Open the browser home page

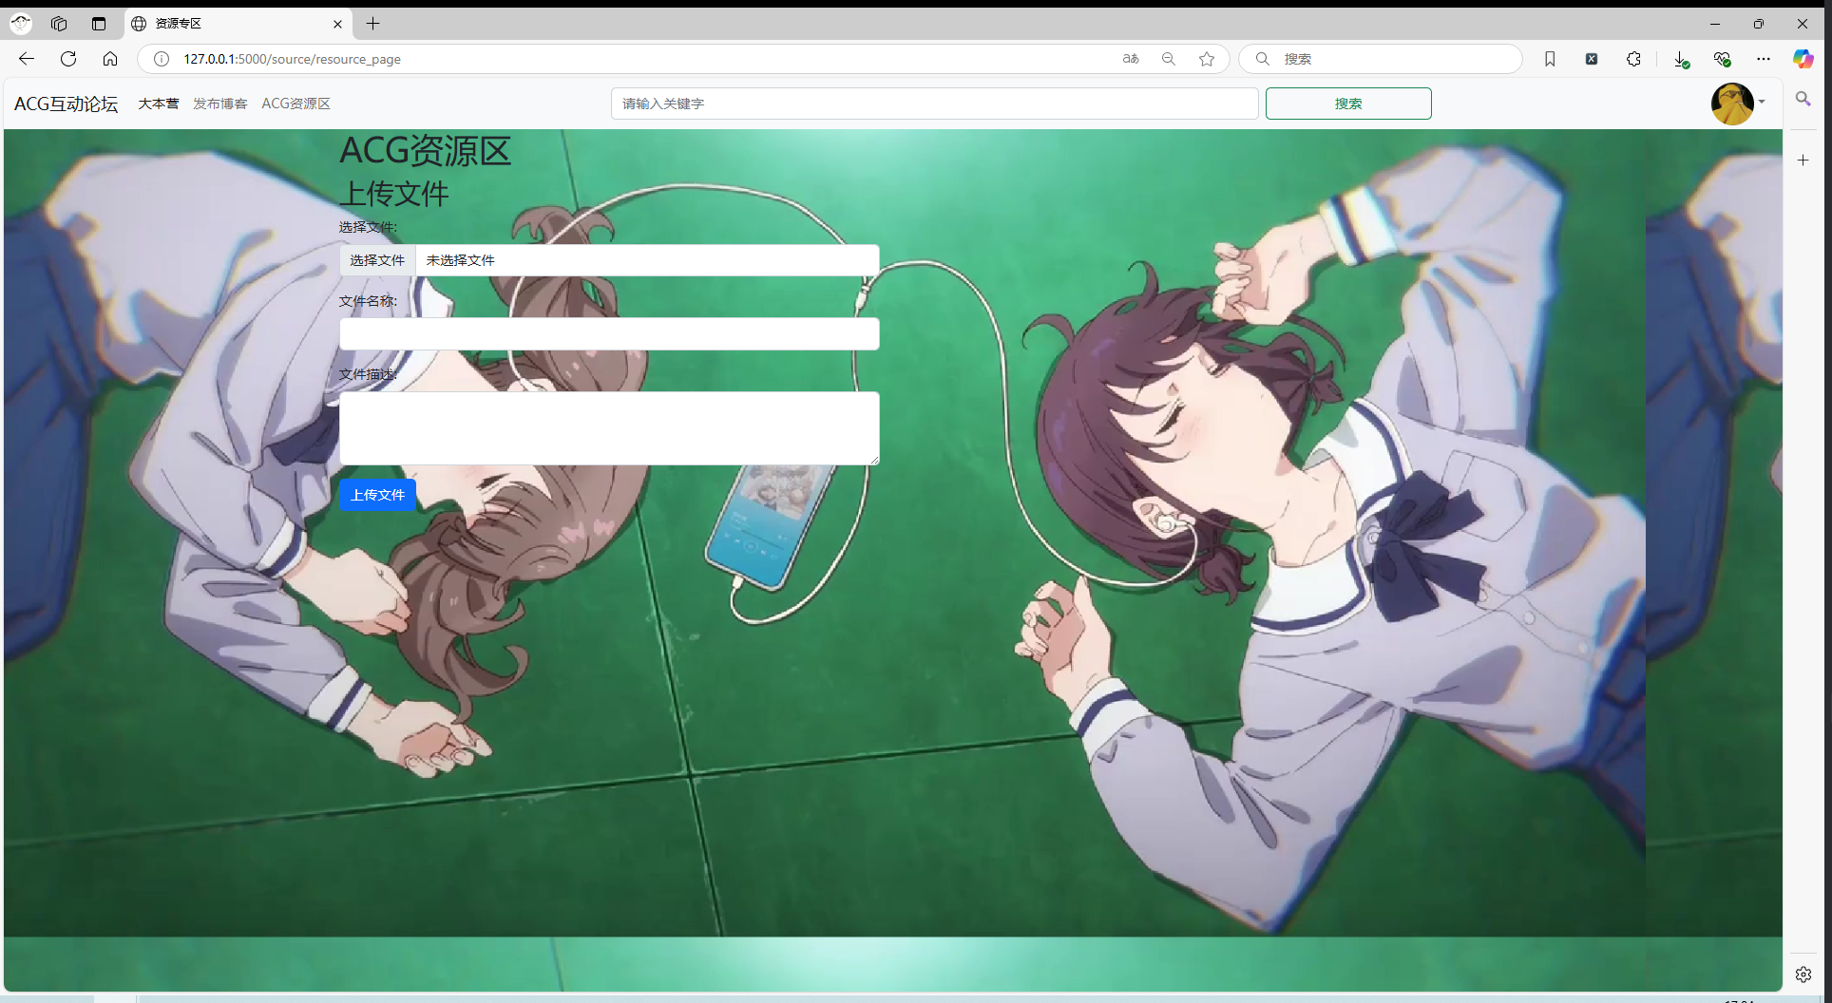pyautogui.click(x=110, y=59)
